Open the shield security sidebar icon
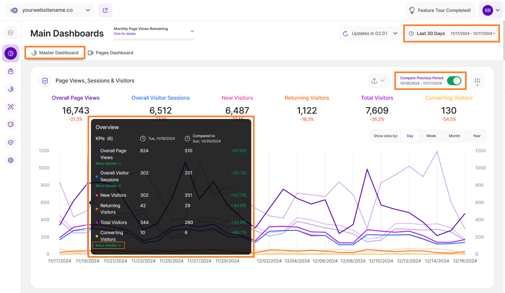The width and height of the screenshot is (505, 293). pyautogui.click(x=11, y=143)
